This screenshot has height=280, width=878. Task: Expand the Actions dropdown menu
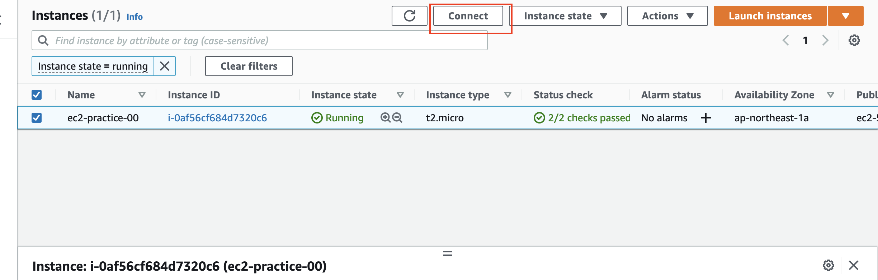667,16
